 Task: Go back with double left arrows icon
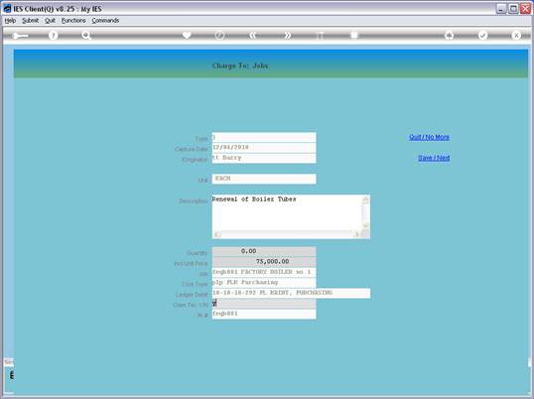coord(252,35)
